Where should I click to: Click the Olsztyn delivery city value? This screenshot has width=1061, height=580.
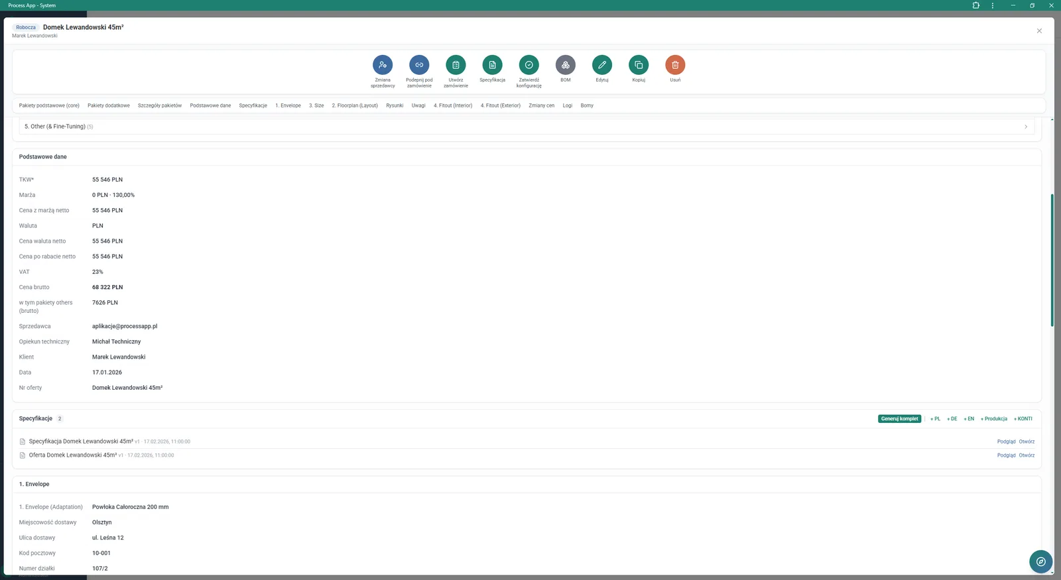pyautogui.click(x=102, y=522)
